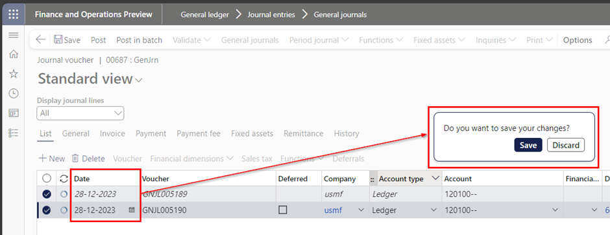Switch to the General tab
The image size is (610, 235).
click(75, 133)
